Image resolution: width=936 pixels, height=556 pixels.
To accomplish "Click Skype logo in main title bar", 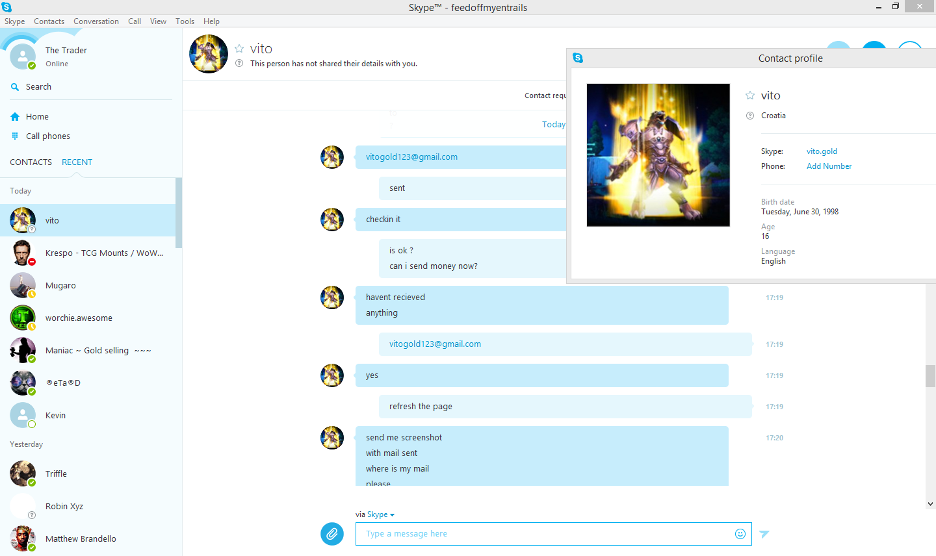I will [6, 7].
